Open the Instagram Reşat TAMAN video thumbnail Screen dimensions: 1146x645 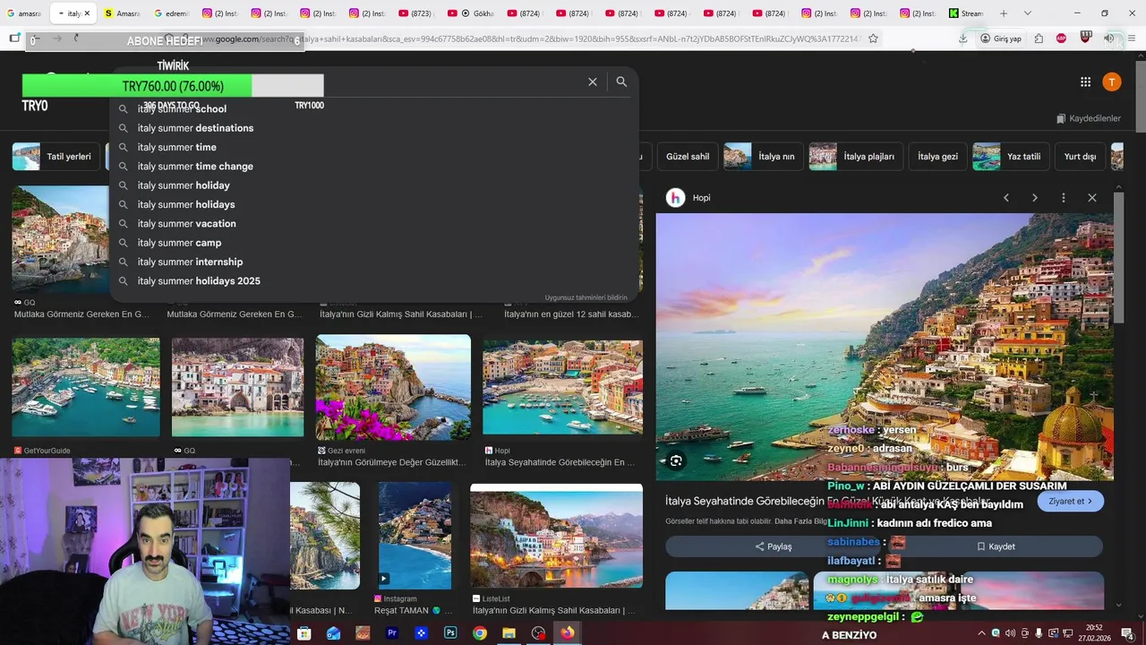tap(415, 535)
